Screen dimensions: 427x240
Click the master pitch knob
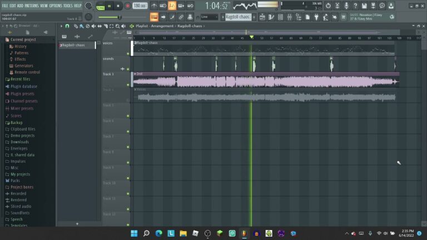tap(88, 17)
